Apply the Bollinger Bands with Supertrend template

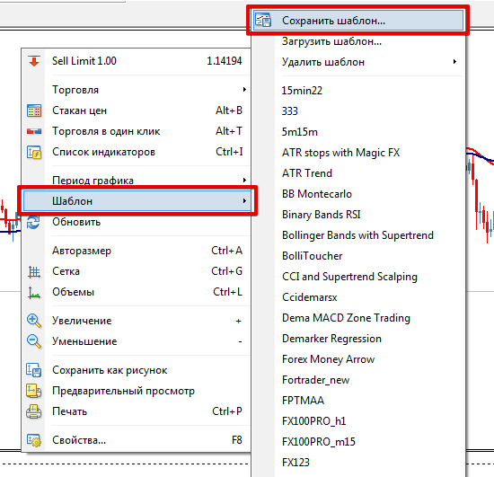[357, 235]
